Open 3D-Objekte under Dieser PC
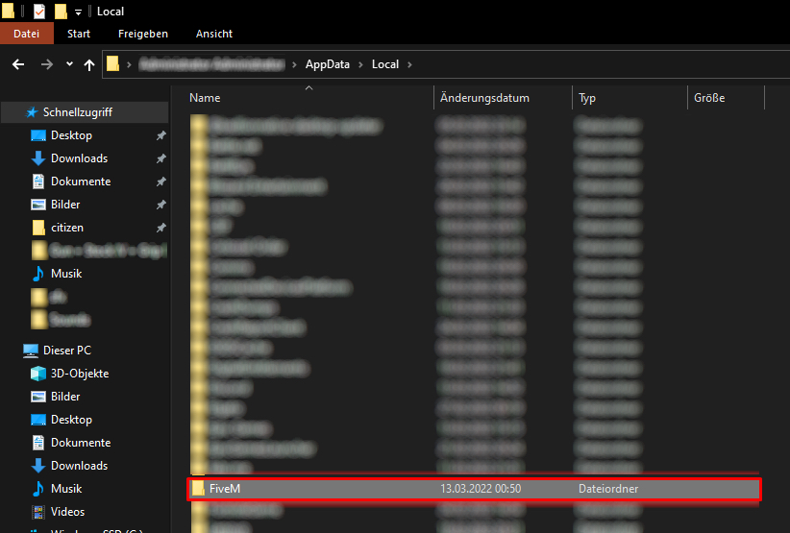This screenshot has width=790, height=533. pos(80,374)
